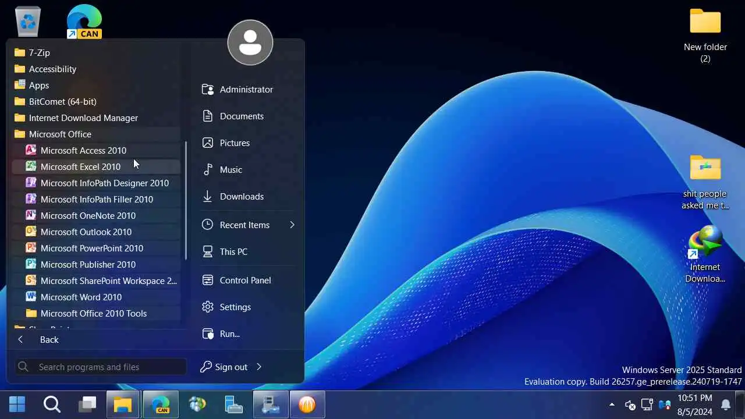
Task: Open the Recycle Bin on the desktop
Action: pos(28,22)
